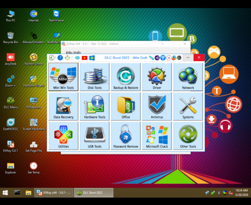Click the network tray icon
The height and width of the screenshot is (205, 251).
(207, 193)
